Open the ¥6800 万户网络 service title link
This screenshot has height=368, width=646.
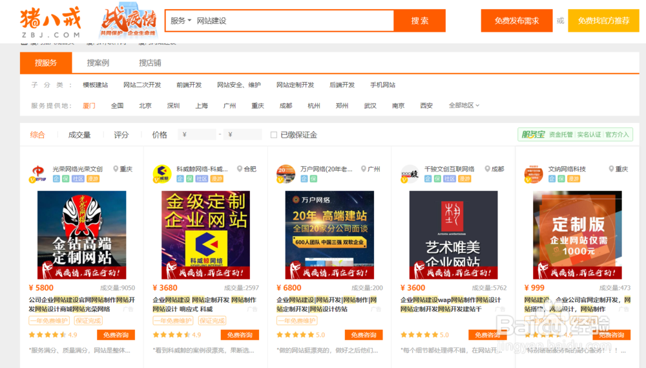coord(326,305)
